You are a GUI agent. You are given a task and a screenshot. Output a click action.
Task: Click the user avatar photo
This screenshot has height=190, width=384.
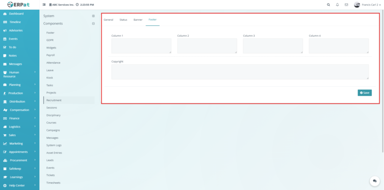coord(357,4)
